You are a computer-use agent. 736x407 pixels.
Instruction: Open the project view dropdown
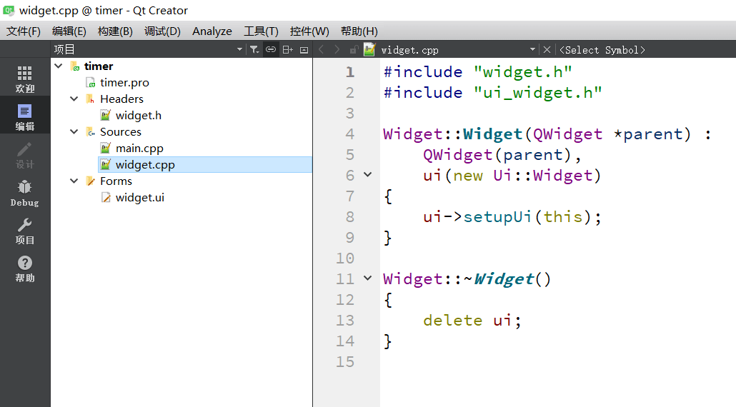click(239, 49)
